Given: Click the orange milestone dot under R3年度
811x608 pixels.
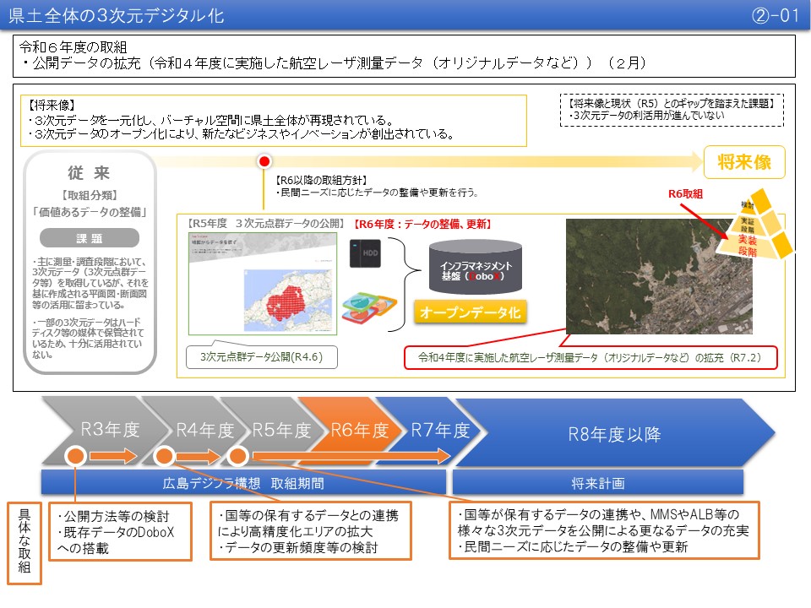Looking at the screenshot, I should [x=74, y=457].
